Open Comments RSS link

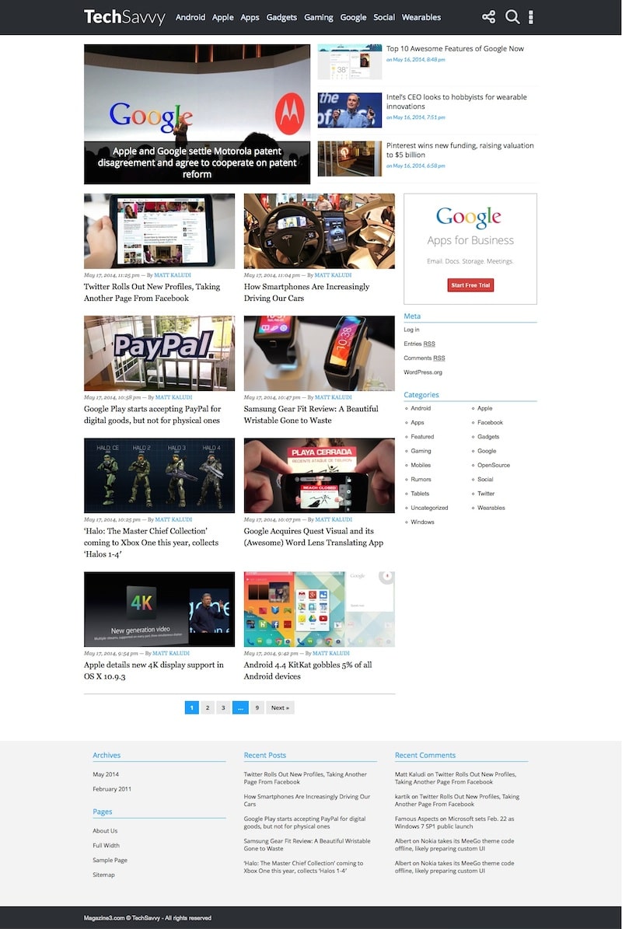pos(425,358)
